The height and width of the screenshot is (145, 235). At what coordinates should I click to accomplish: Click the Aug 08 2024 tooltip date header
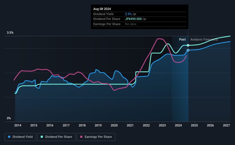pyautogui.click(x=102, y=9)
